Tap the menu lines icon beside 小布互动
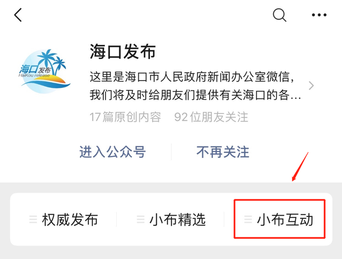 (248, 219)
